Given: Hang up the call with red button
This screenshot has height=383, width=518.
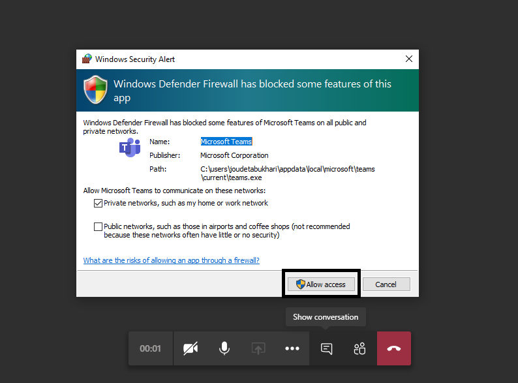Looking at the screenshot, I should (394, 348).
